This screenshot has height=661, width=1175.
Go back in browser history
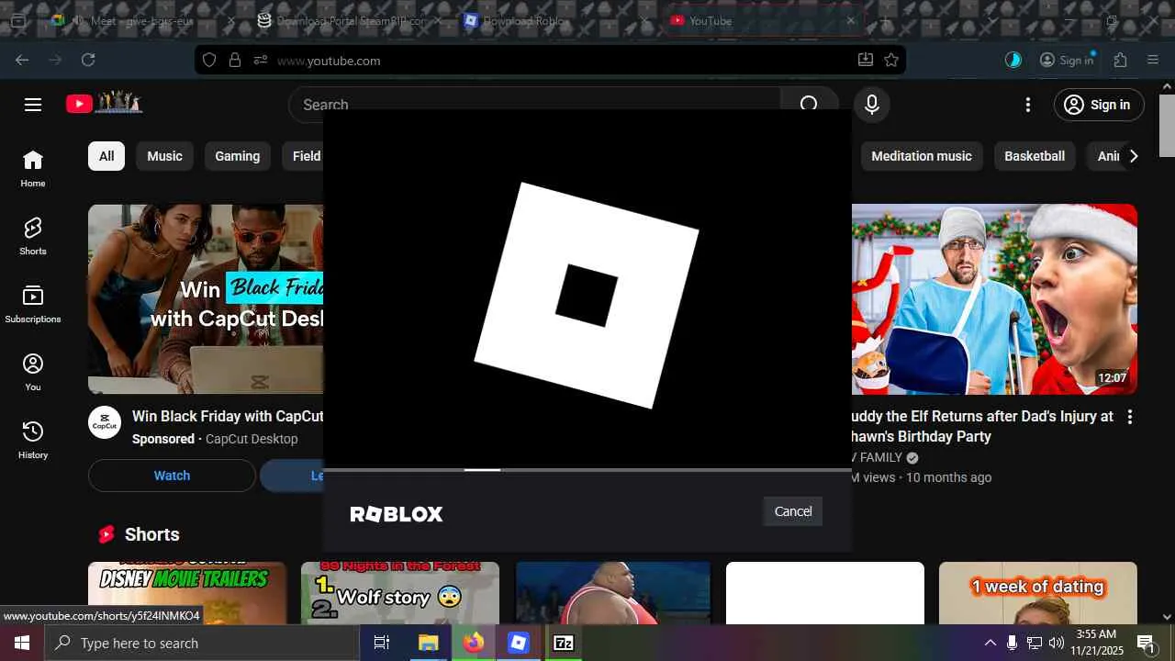pyautogui.click(x=22, y=60)
